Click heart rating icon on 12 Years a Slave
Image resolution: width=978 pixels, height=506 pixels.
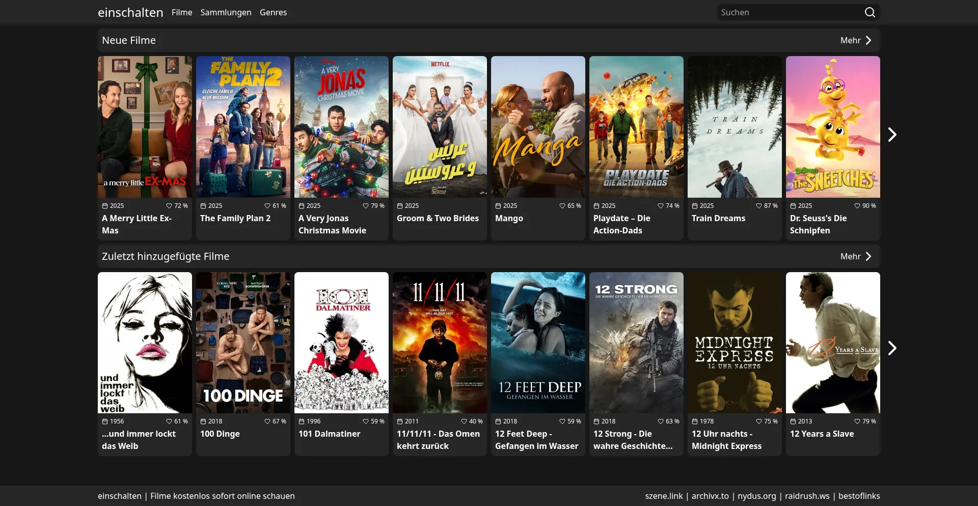coord(857,421)
